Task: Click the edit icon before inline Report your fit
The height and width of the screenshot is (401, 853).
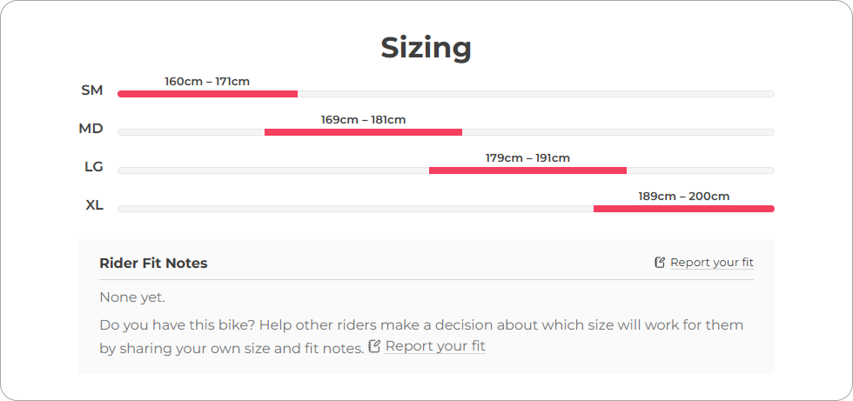Action: coord(375,346)
